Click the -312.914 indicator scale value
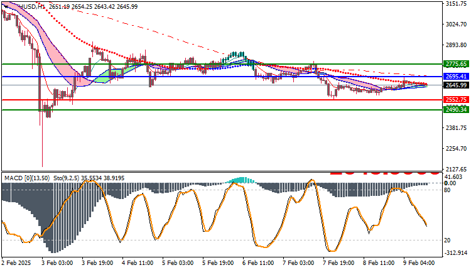Viewport: 471px width, 270px height. point(455,253)
